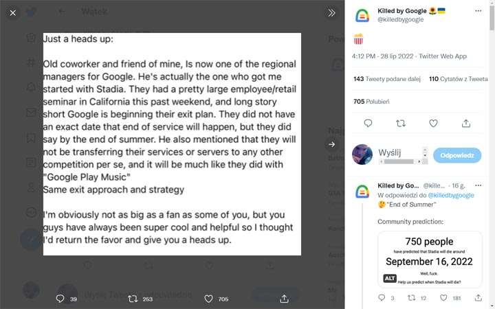Click reply icon below the image
The height and width of the screenshot is (309, 495).
(x=60, y=299)
